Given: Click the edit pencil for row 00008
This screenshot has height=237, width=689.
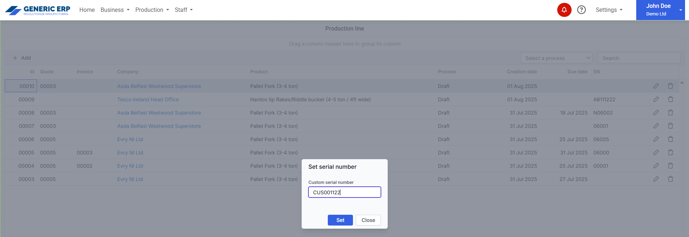Looking at the screenshot, I should click(656, 113).
